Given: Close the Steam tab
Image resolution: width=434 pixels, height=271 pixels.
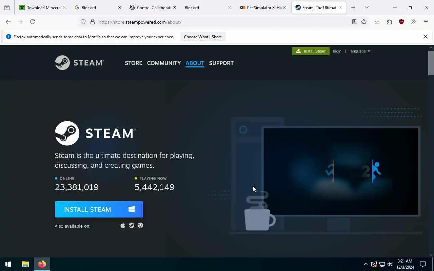Looking at the screenshot, I should pos(340,7).
